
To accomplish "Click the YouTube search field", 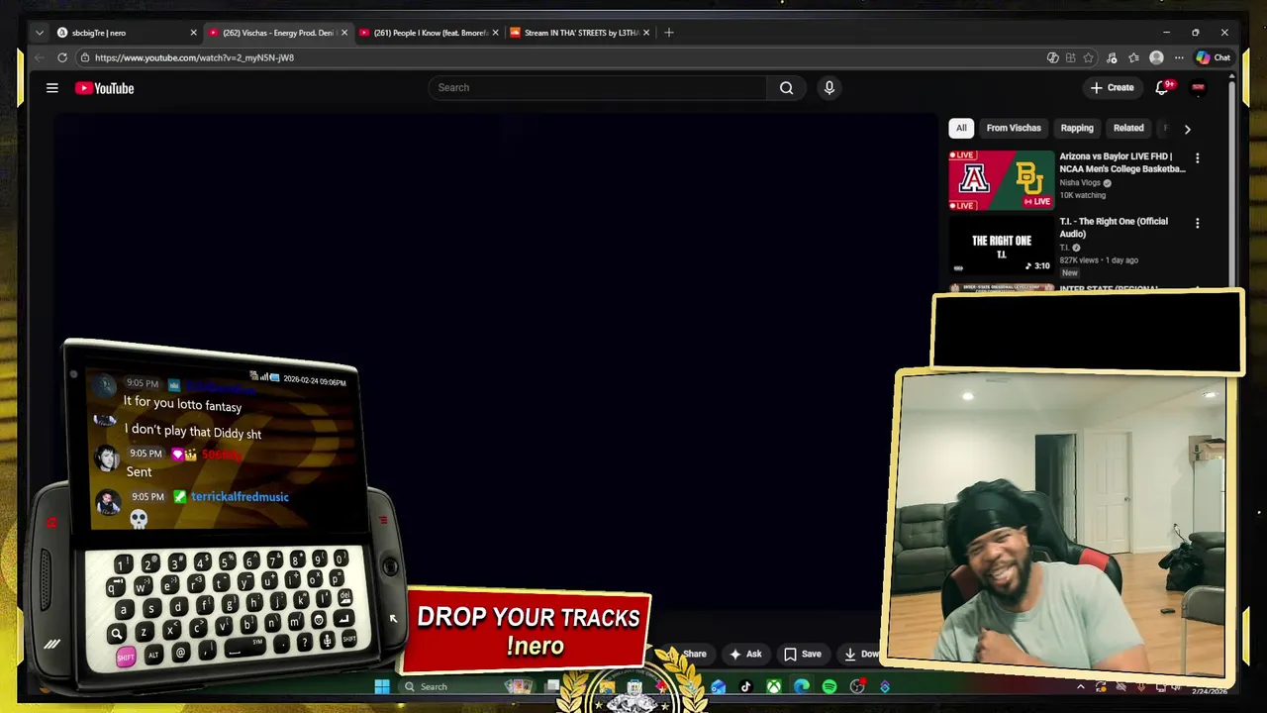I will tap(597, 88).
